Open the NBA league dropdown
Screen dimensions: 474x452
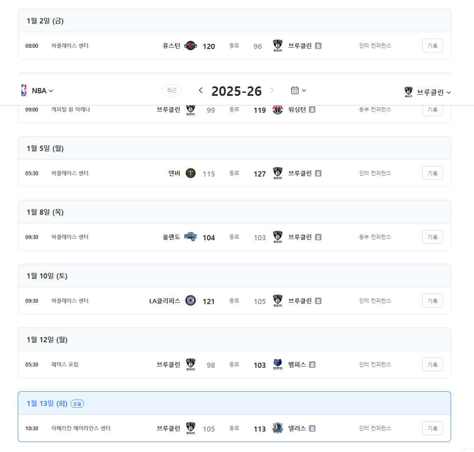coord(37,91)
